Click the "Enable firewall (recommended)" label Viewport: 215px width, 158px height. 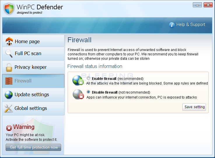tap(118, 79)
